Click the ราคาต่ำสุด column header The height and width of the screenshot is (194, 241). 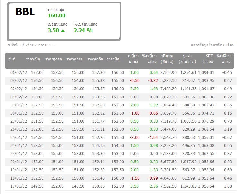tap(75, 59)
